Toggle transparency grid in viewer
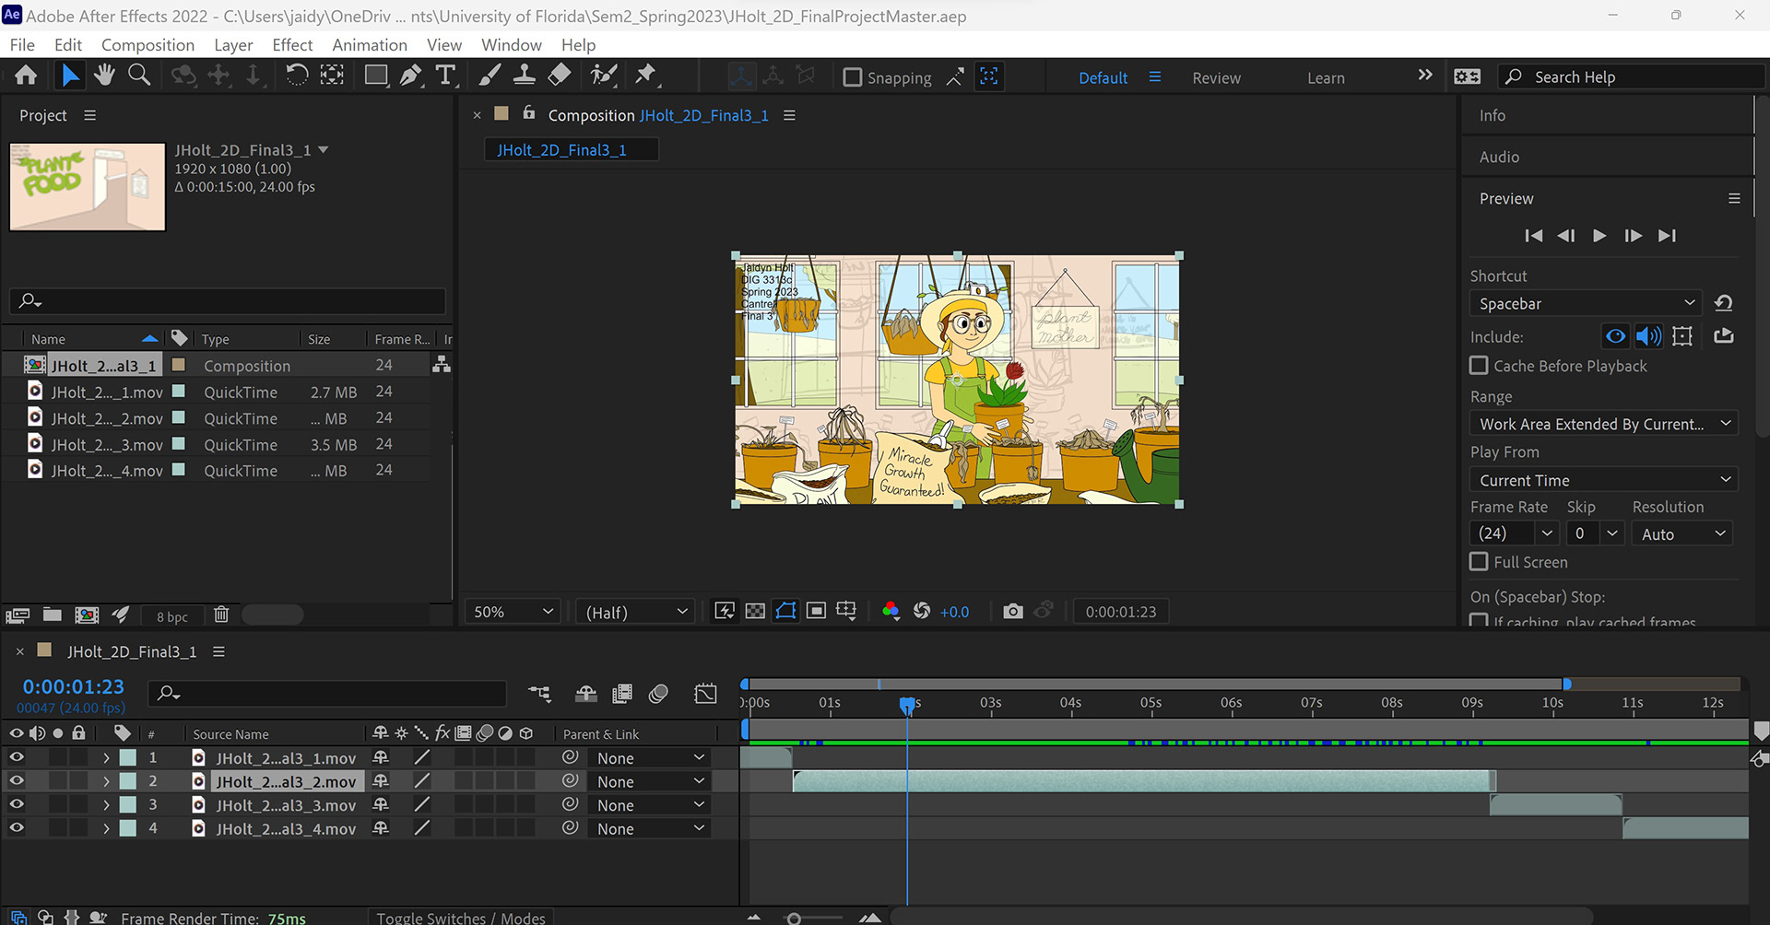The image size is (1770, 925). (755, 612)
